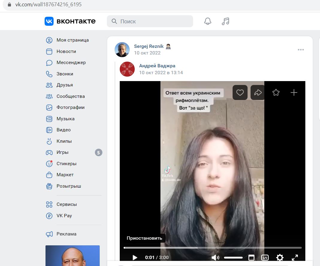
Task: Mute the video speaker icon
Action: [215, 257]
